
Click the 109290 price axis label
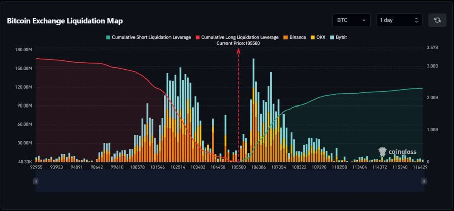pyautogui.click(x=320, y=167)
